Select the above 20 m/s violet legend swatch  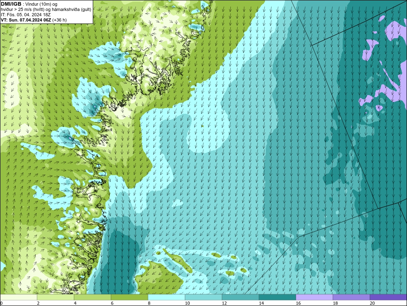coord(388,297)
